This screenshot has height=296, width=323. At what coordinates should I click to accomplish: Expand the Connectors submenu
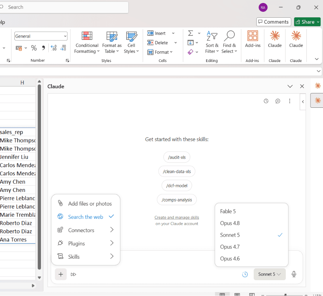tap(86, 230)
